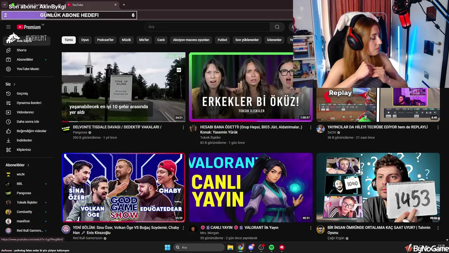Click the YouTube Premium logo

[29, 27]
